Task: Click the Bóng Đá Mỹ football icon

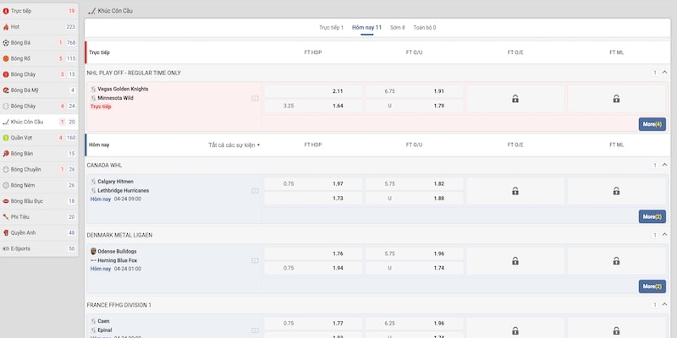Action: tap(6, 90)
